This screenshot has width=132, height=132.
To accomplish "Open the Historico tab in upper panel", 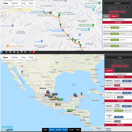I will tap(114, 16).
